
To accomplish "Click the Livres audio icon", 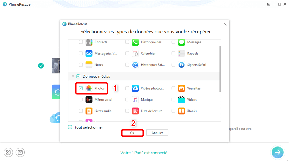I will pyautogui.click(x=89, y=111).
